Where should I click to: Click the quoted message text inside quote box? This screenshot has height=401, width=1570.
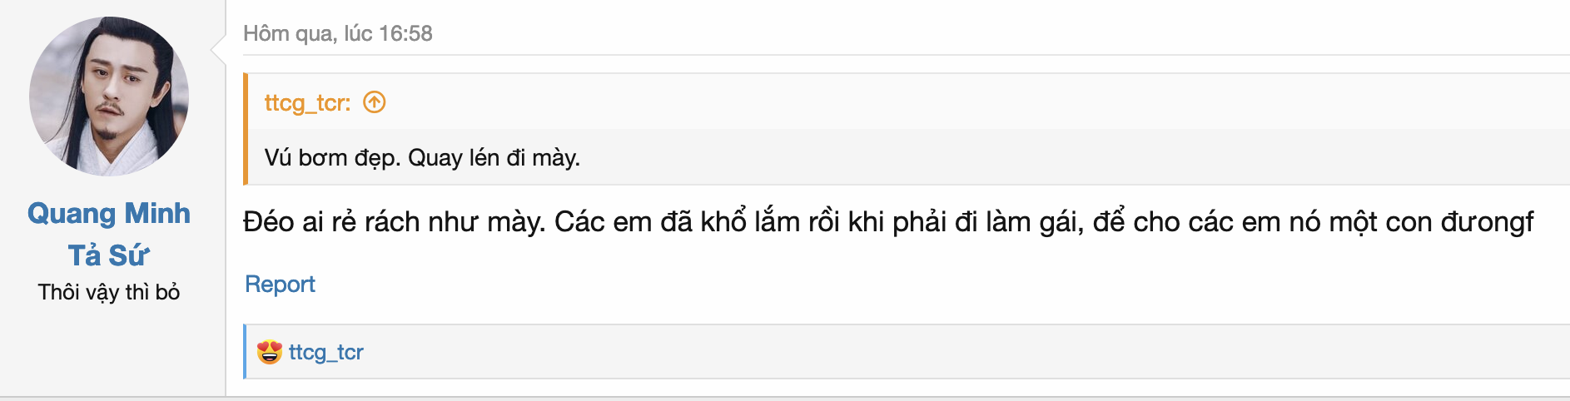[422, 158]
